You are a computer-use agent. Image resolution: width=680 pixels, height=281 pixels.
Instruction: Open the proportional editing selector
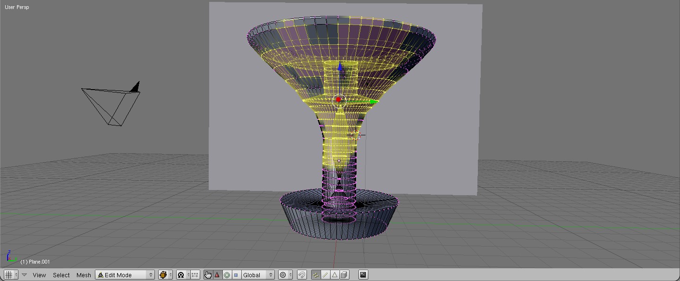coord(285,275)
